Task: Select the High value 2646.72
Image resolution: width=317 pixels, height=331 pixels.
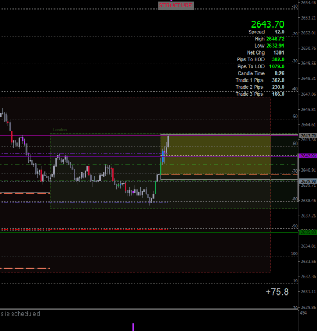Action: pyautogui.click(x=275, y=39)
